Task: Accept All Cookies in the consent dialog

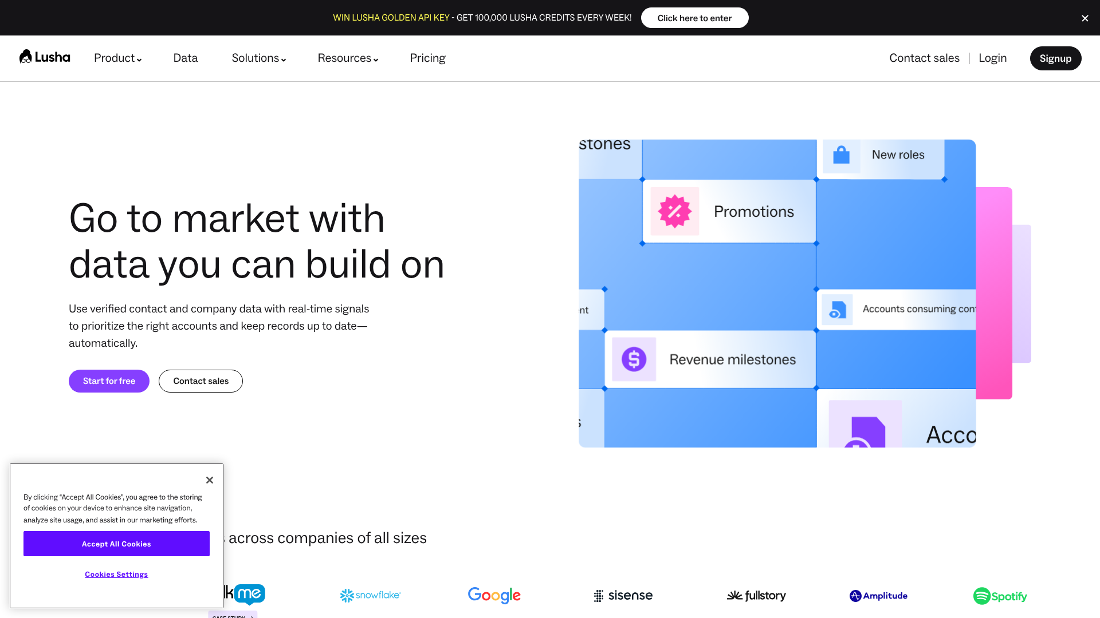Action: [x=116, y=544]
